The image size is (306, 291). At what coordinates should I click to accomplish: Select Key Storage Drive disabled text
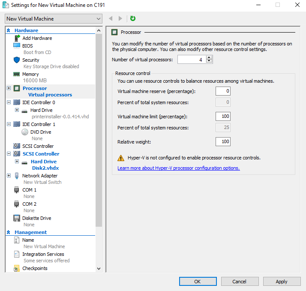click(51, 66)
